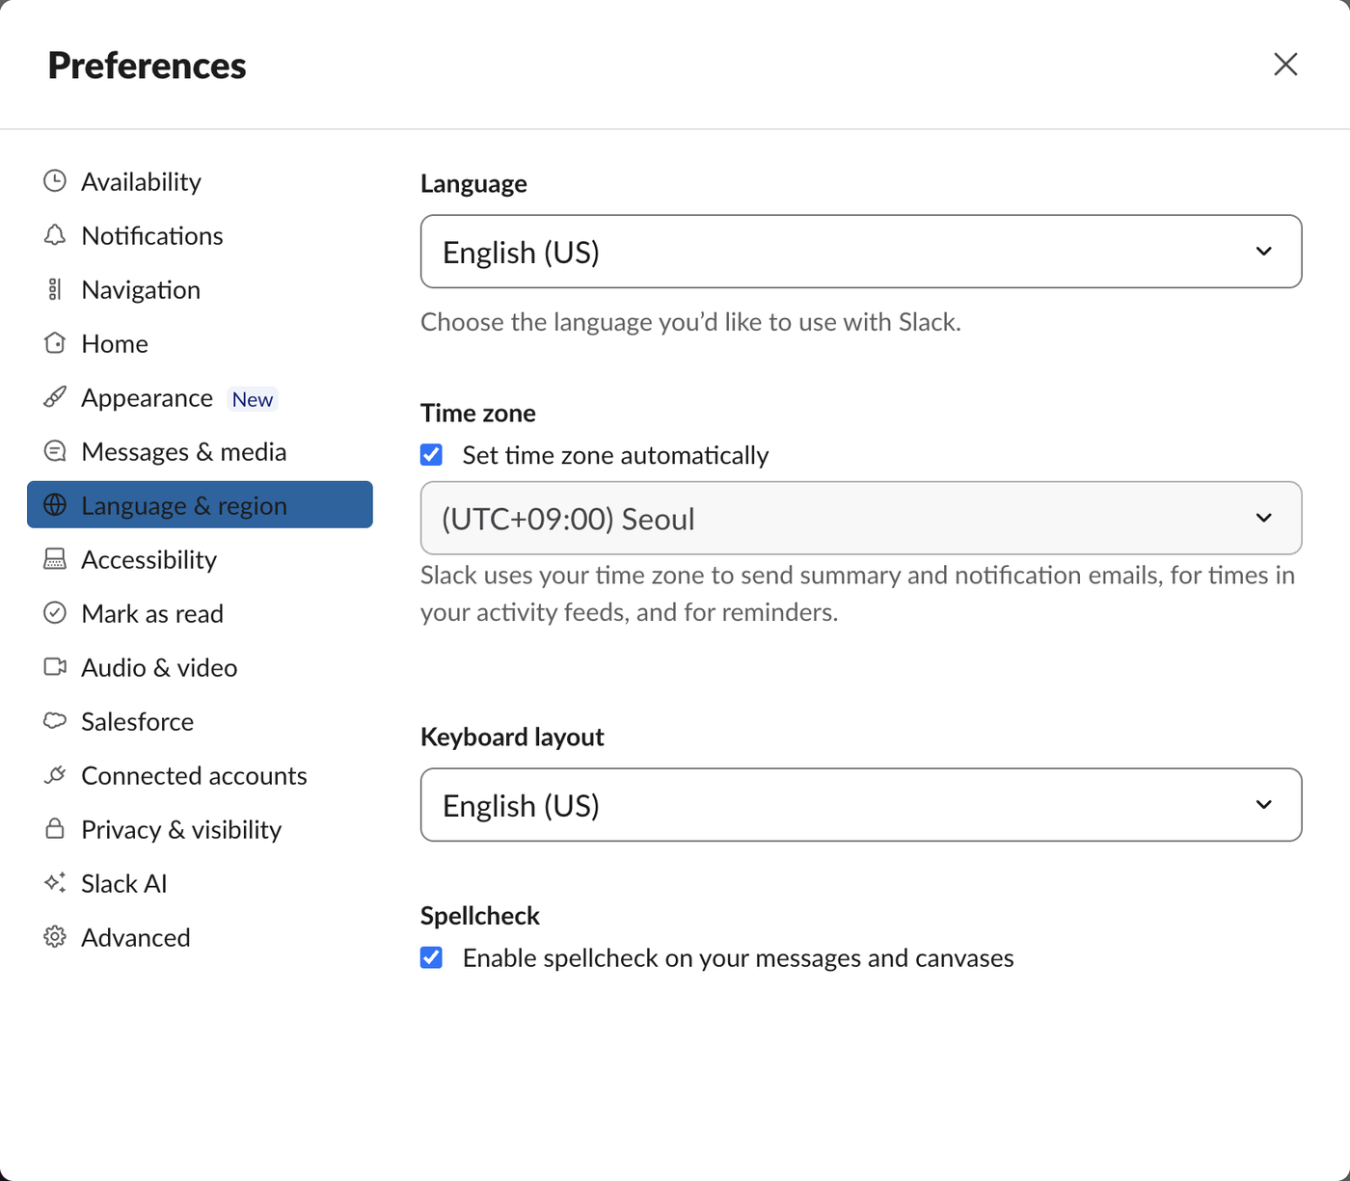Open Connected accounts settings
The image size is (1350, 1181).
pos(200,775)
